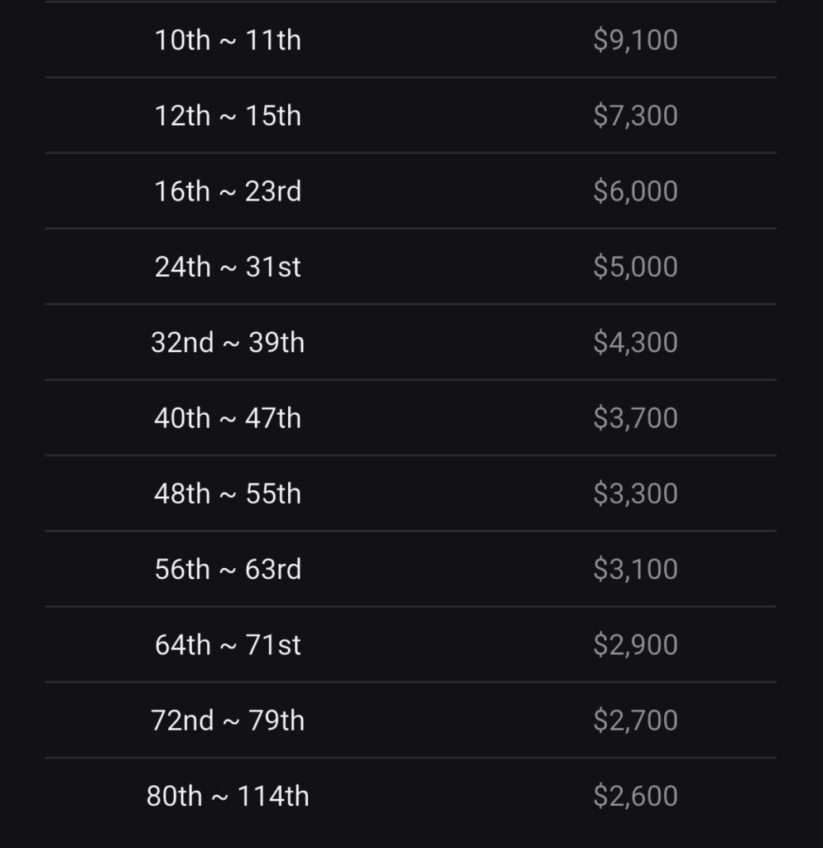Tap the 32nd ~ 39th position label
The width and height of the screenshot is (823, 848).
228,343
